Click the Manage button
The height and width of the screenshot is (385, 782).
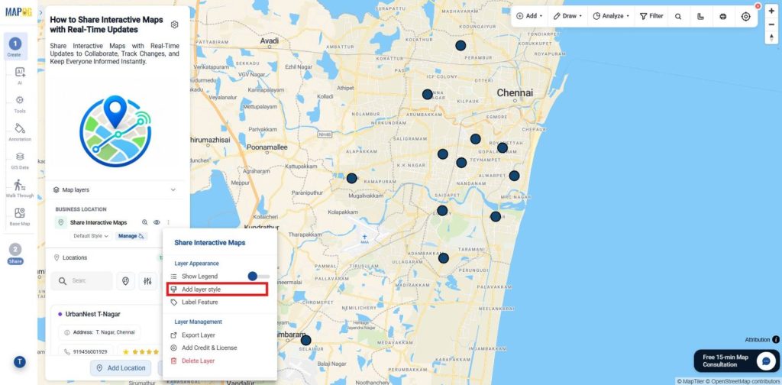point(131,236)
